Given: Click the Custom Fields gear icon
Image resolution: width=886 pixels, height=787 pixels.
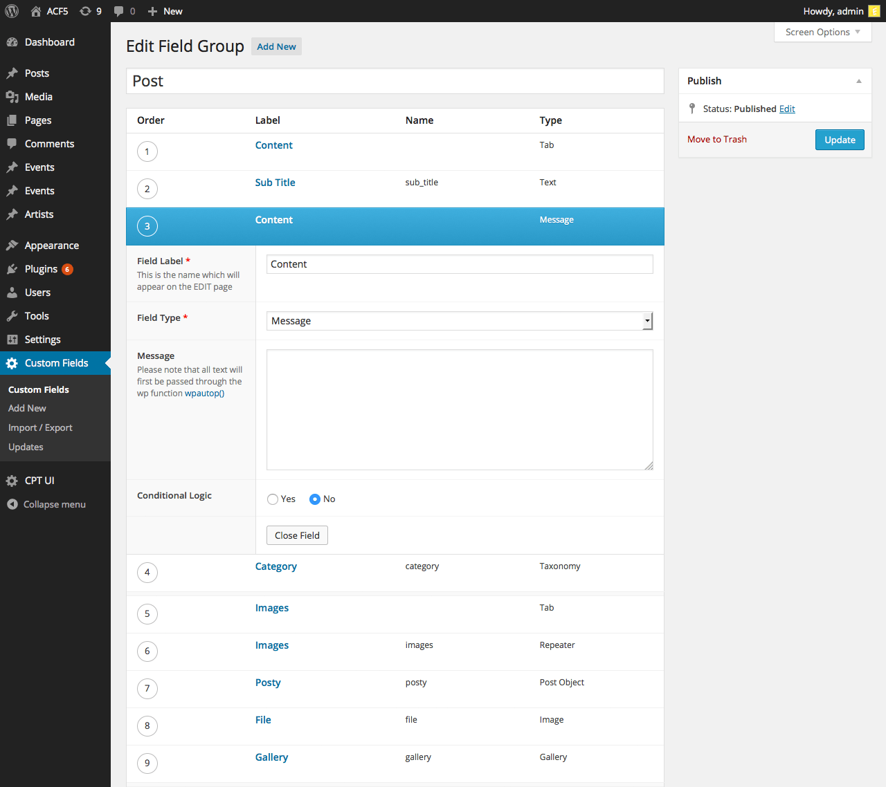Looking at the screenshot, I should point(11,362).
